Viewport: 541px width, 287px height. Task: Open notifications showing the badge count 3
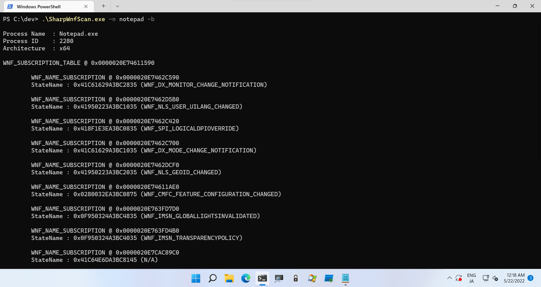pos(531,278)
